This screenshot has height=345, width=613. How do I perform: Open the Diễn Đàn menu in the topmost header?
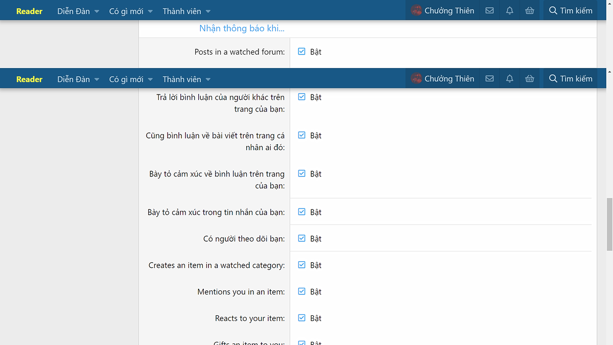click(74, 11)
